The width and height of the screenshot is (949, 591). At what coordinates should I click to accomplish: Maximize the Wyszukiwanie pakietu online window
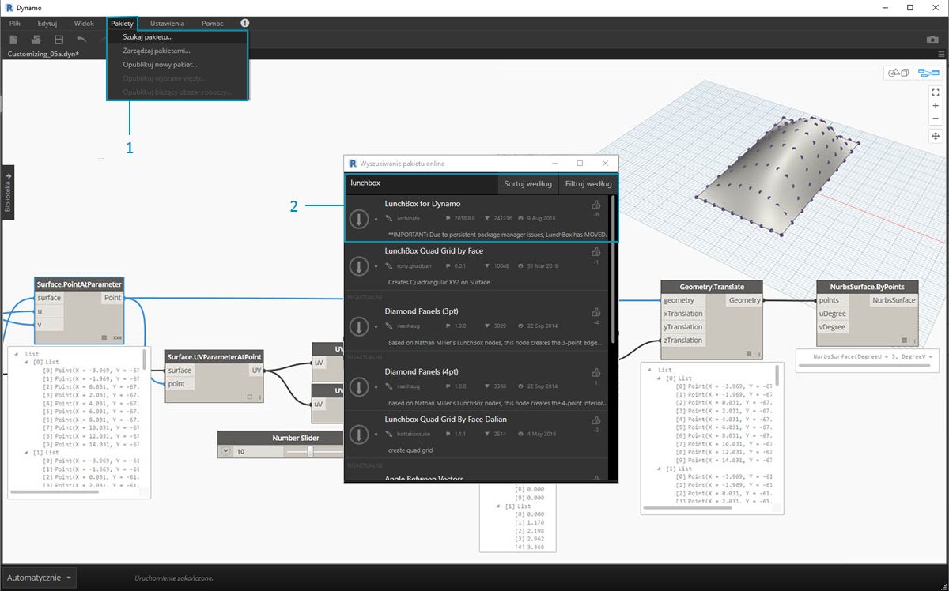(x=580, y=164)
